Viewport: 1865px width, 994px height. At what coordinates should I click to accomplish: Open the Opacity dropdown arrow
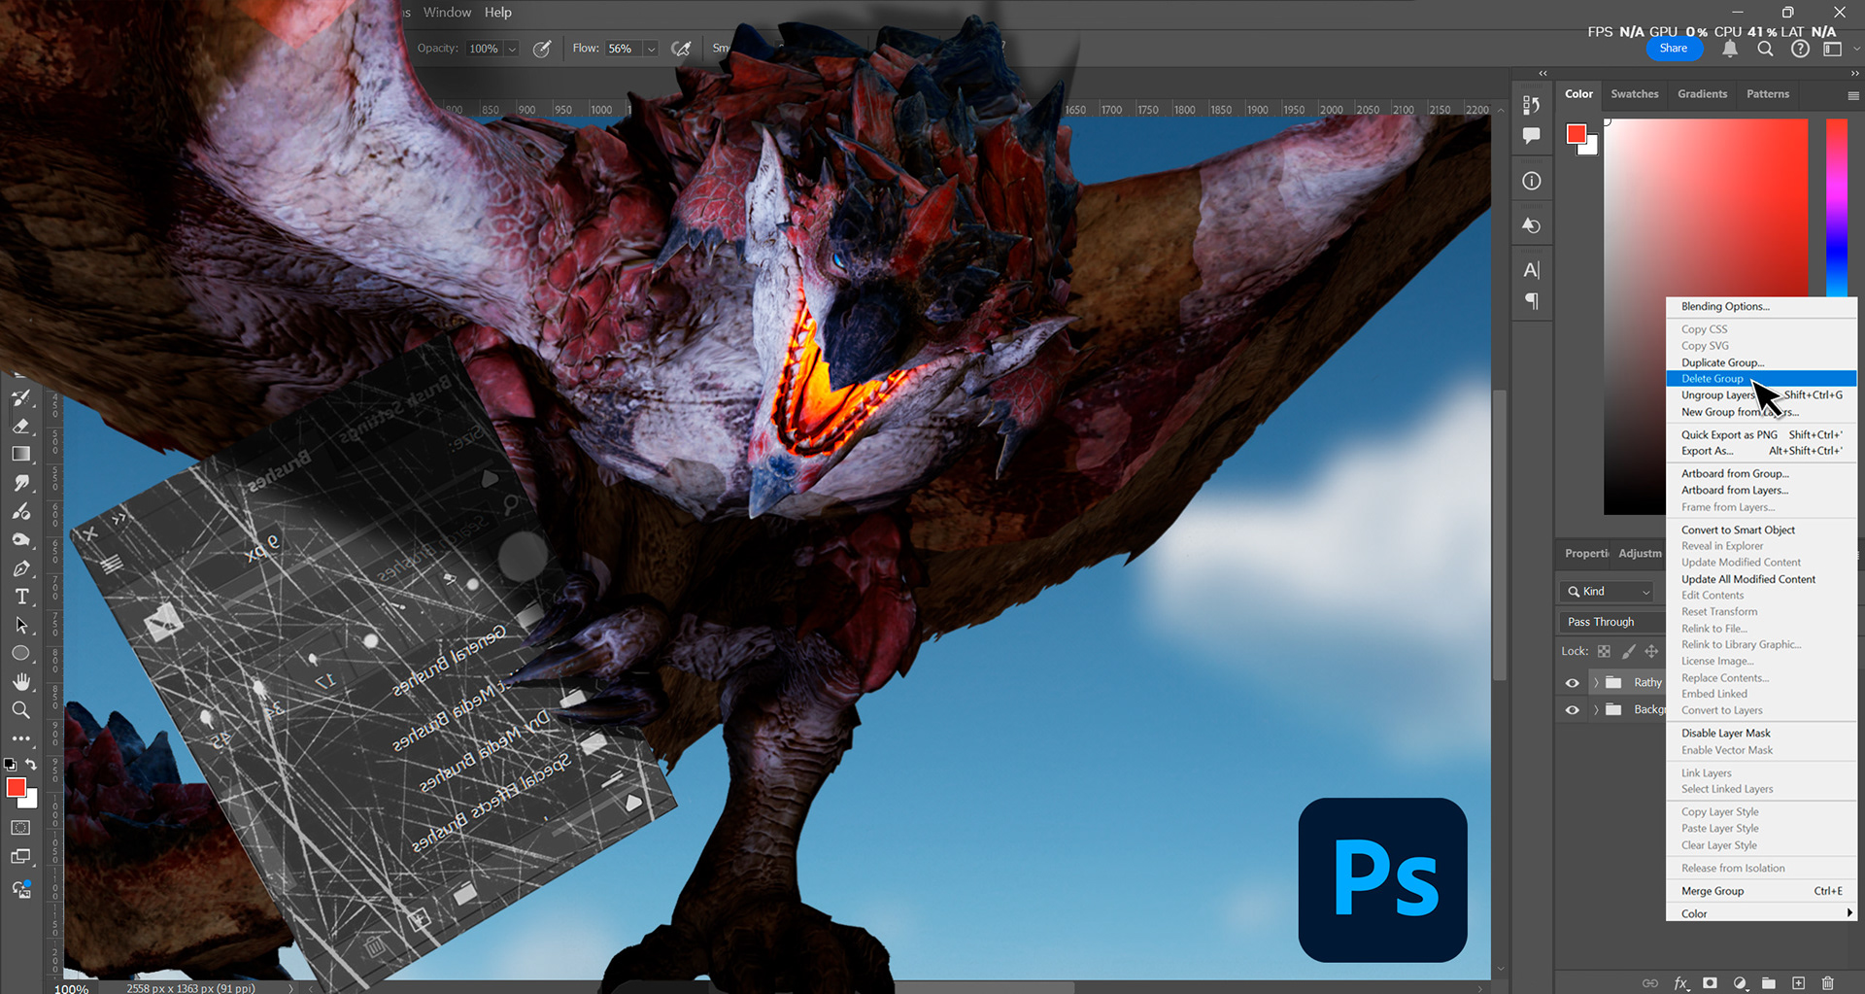click(x=512, y=49)
